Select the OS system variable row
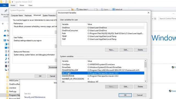 103,82
